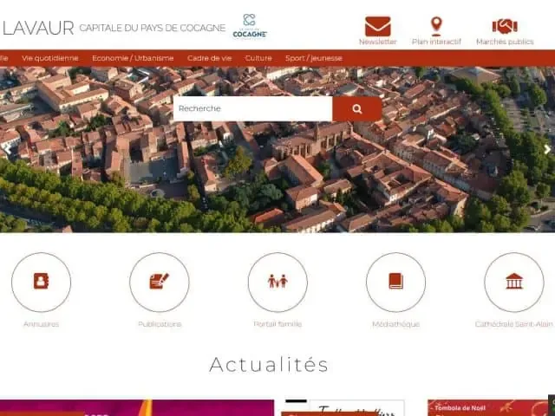555x416 pixels.
Task: Expand the Sport / jeunesse menu
Action: 313,58
